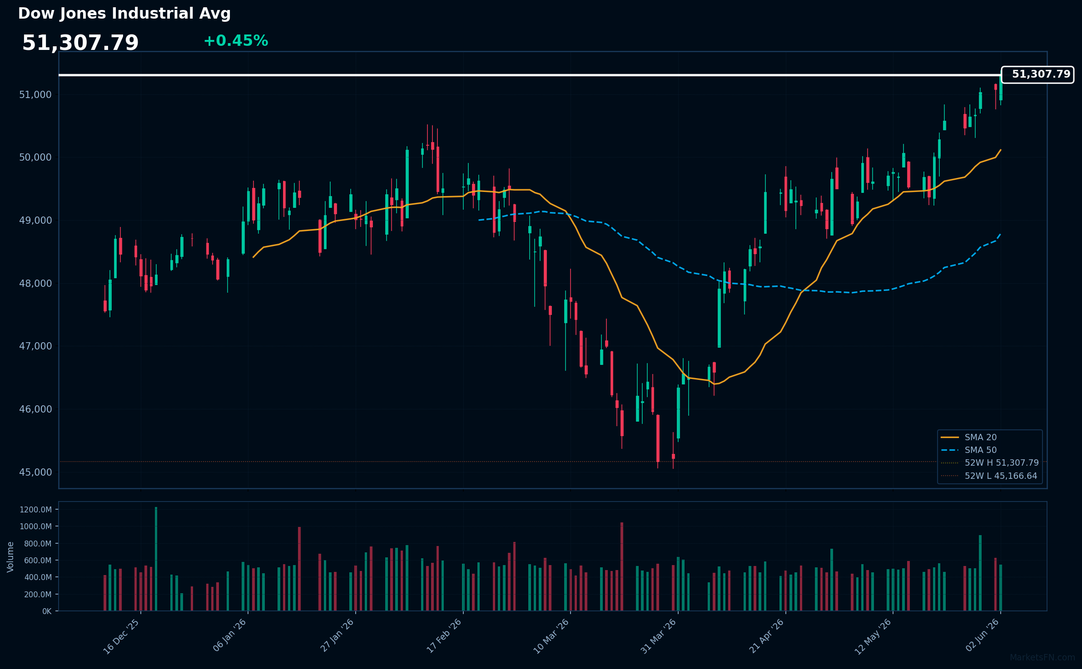
Task: Click the headline price 51,307.79
Action: pyautogui.click(x=80, y=43)
